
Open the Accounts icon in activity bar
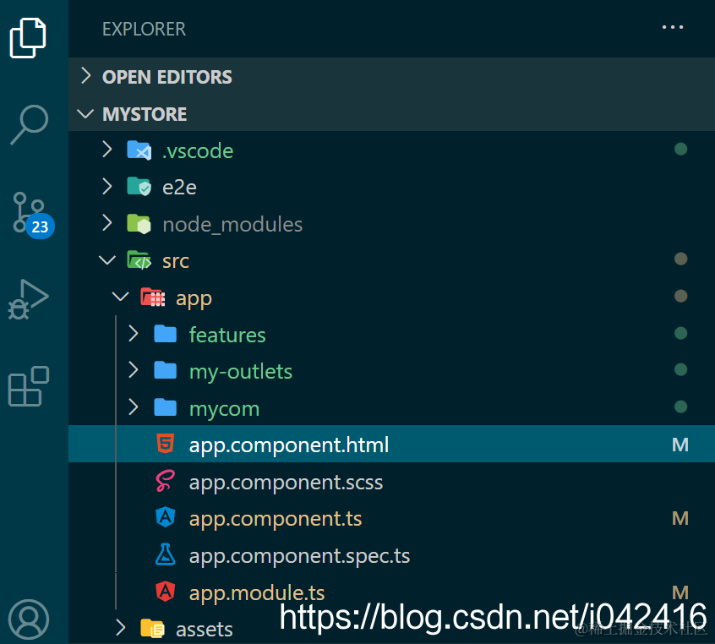[x=29, y=619]
